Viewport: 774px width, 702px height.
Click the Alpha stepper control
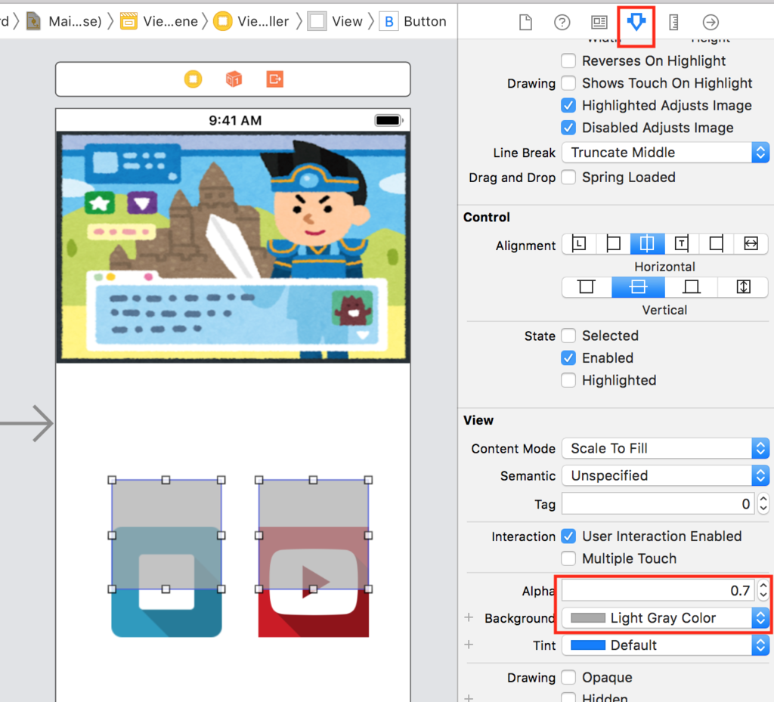coord(763,590)
